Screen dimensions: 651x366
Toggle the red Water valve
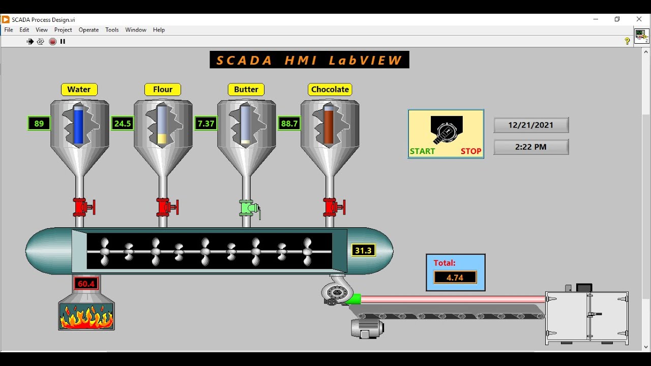83,207
